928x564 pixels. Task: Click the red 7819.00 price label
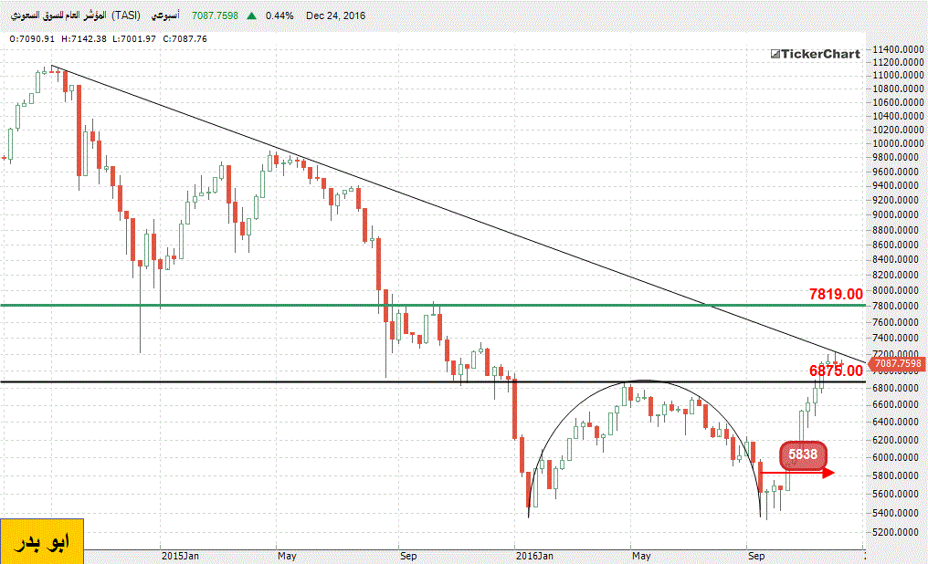click(x=835, y=294)
